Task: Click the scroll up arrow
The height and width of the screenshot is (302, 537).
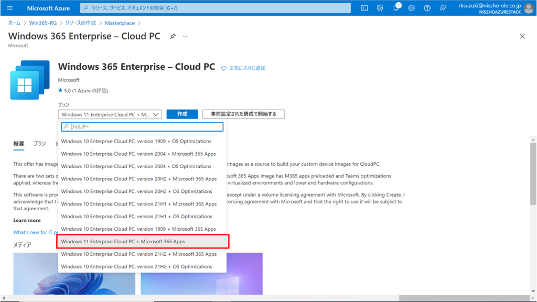Action: click(533, 139)
